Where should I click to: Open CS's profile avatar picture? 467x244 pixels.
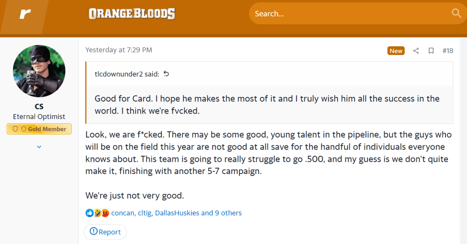tap(39, 71)
